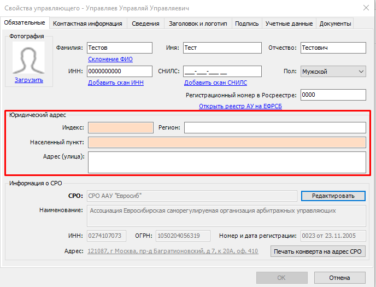The width and height of the screenshot is (376, 287).
Task: Focus the Индекс input field
Action: tap(120, 127)
